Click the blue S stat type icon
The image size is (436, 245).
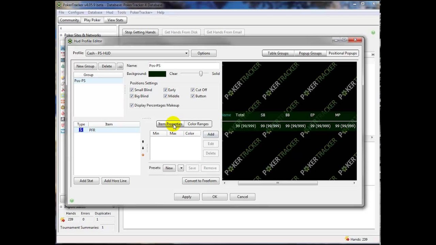(x=81, y=130)
